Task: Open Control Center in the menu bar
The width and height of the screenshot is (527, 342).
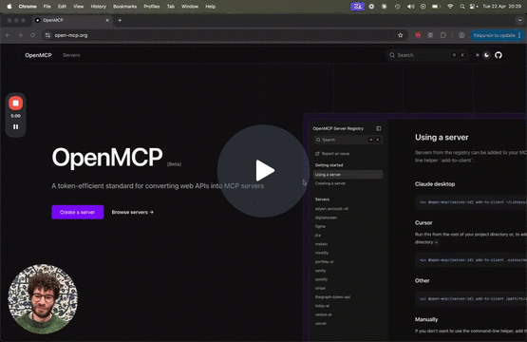Action: pos(473,7)
